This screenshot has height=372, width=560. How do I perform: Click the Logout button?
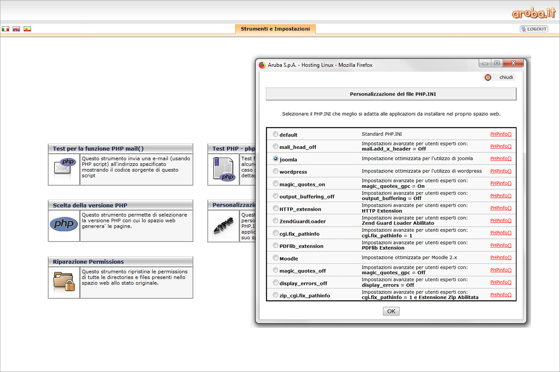(534, 29)
